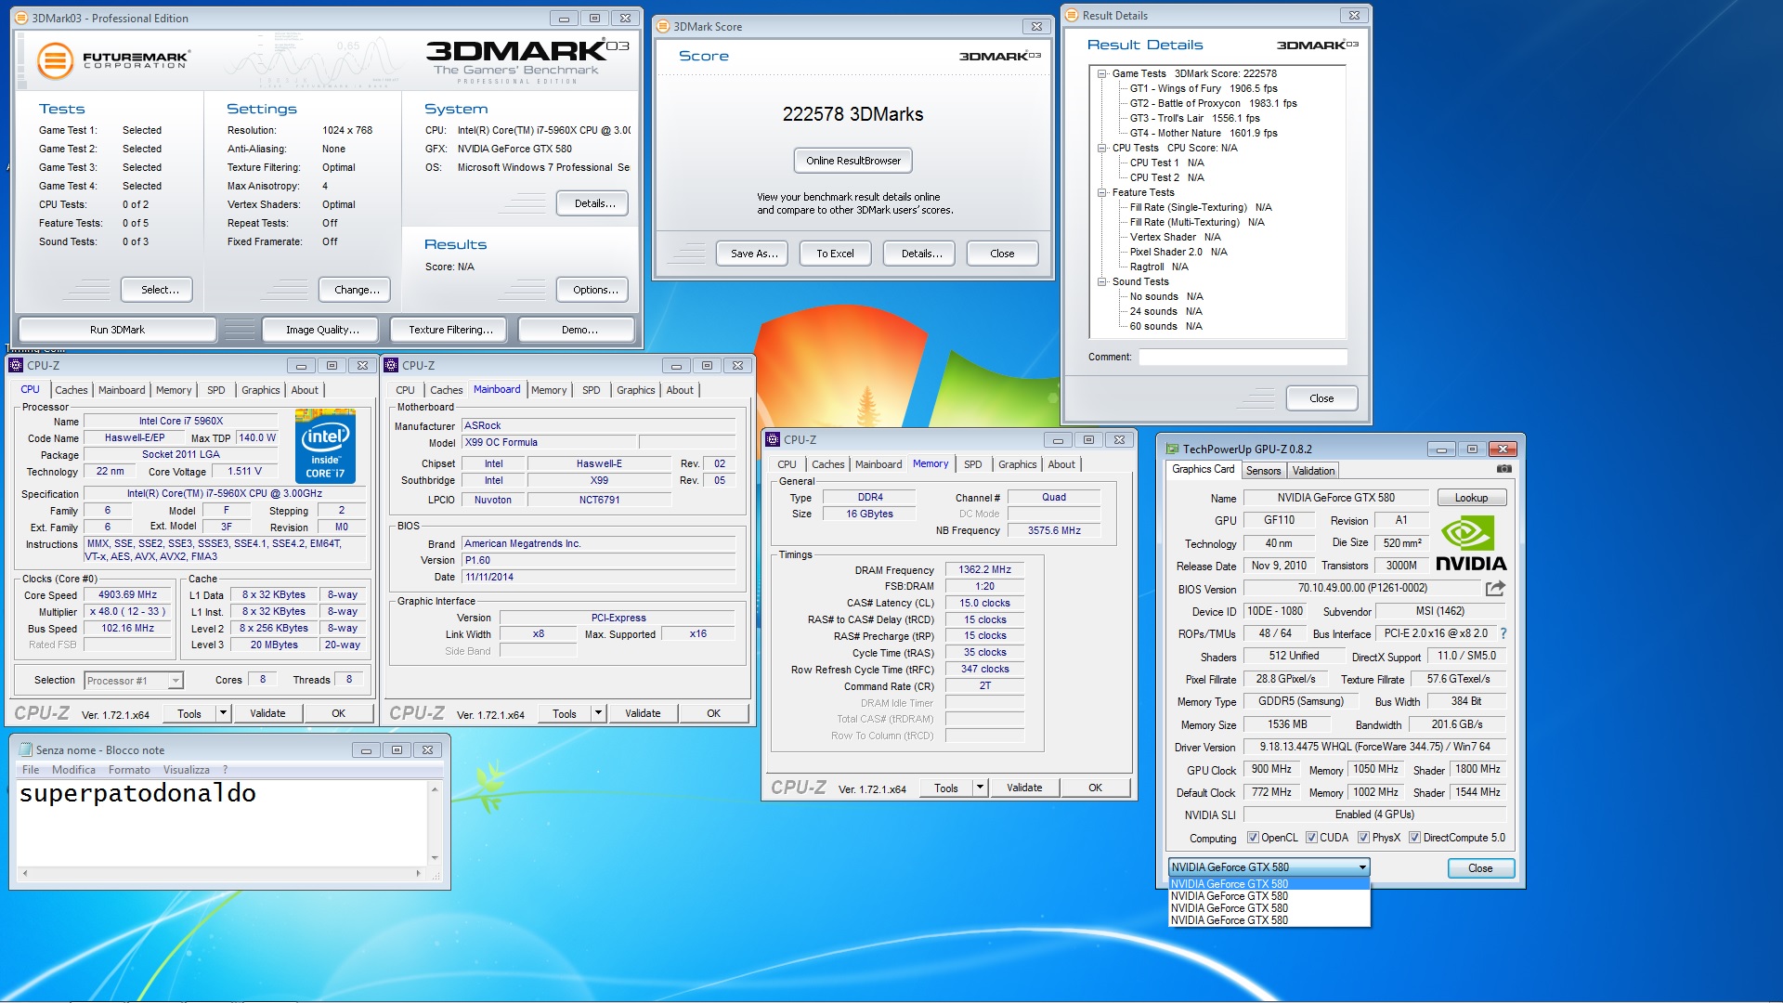Open SPD tab in CPU-Z Memory window
The image size is (1783, 1003).
tap(972, 464)
